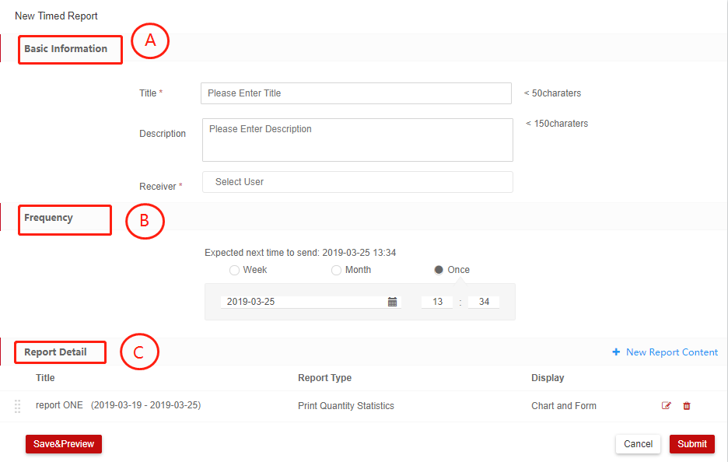Click the minute field showing 34
The width and height of the screenshot is (728, 462).
pyautogui.click(x=484, y=302)
